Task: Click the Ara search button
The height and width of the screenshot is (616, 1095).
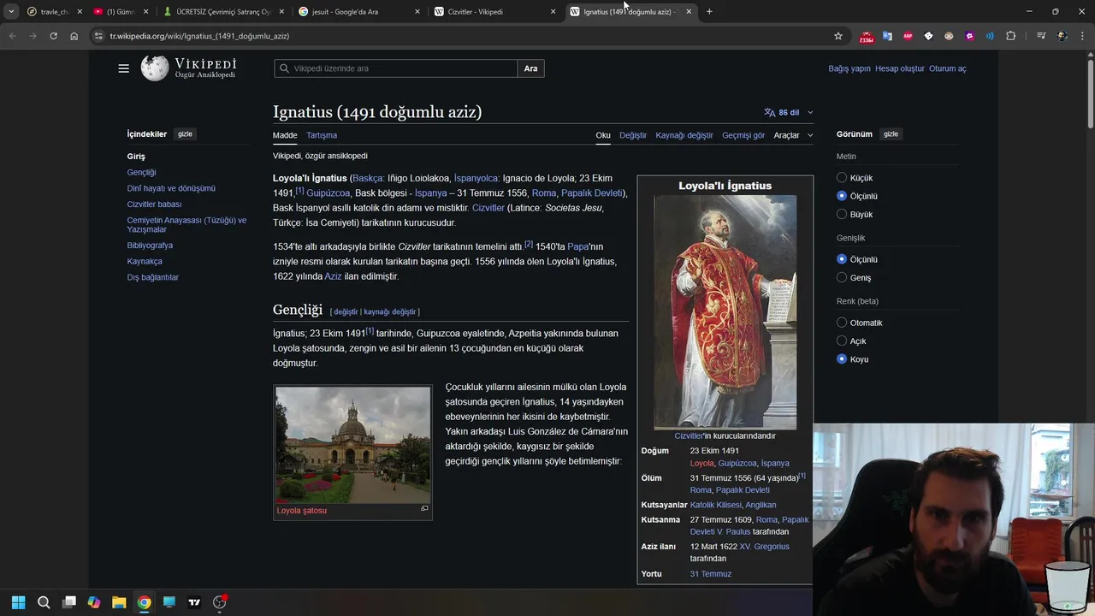Action: [x=530, y=68]
